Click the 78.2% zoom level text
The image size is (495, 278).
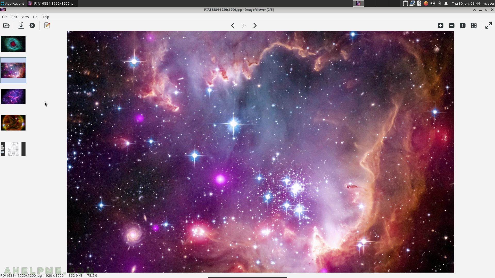pyautogui.click(x=92, y=275)
